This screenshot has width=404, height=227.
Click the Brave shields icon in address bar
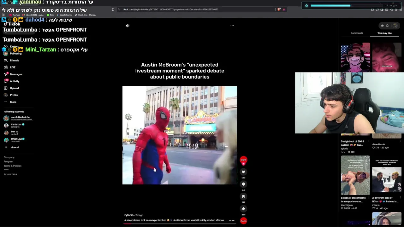pyautogui.click(x=279, y=9)
